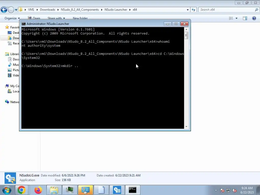The height and width of the screenshot is (195, 260).
Task: Click the Size 156 KB value
Action: click(x=66, y=180)
